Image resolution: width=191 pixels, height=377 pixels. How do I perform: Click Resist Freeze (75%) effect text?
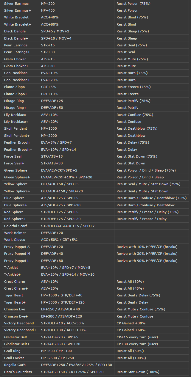pyautogui.click(x=133, y=87)
